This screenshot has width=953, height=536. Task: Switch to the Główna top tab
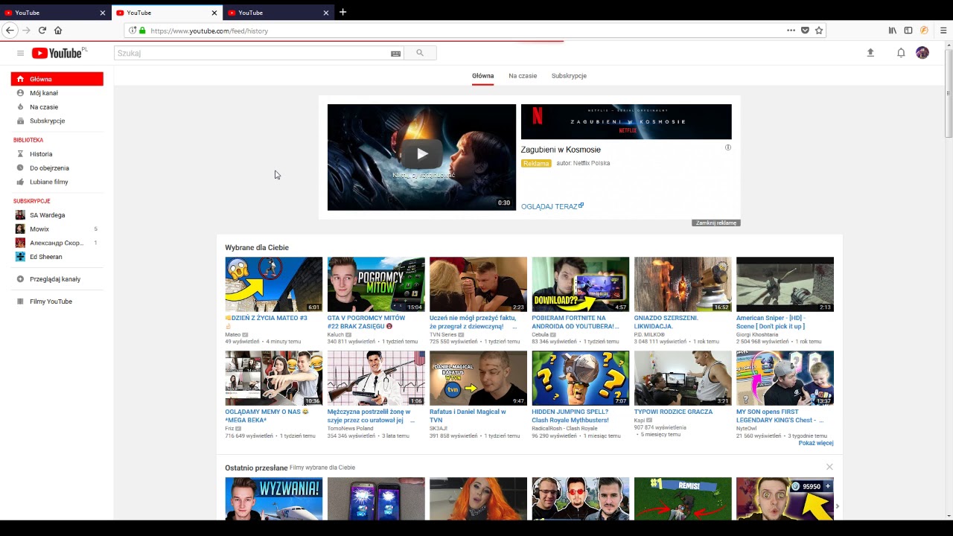482,76
